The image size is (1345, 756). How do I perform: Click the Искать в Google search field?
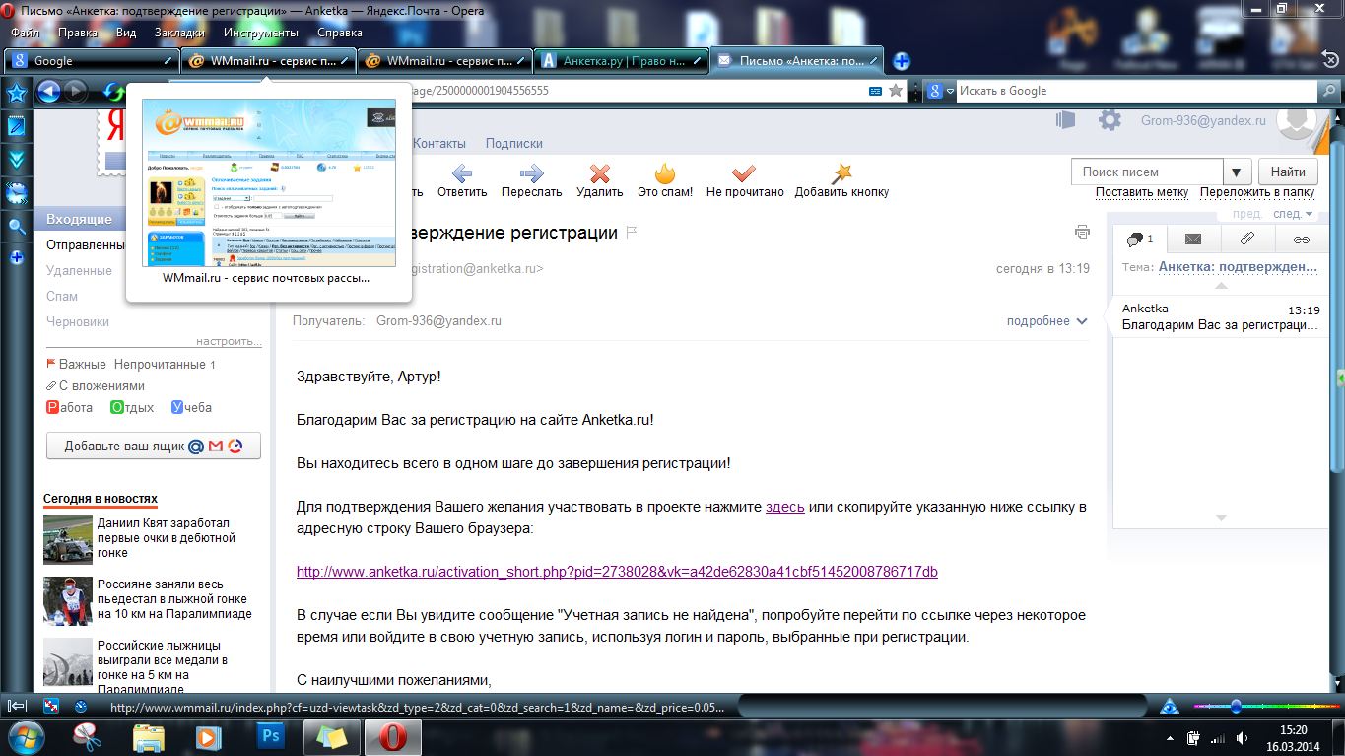click(x=1138, y=91)
